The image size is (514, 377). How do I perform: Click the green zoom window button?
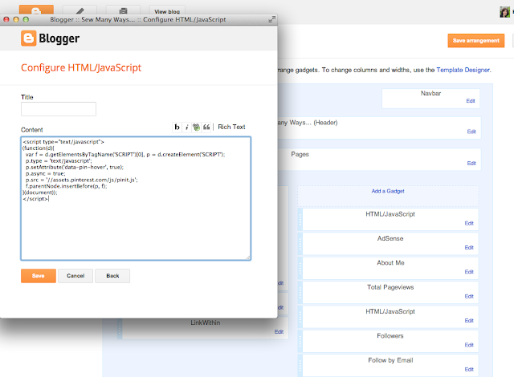pos(26,19)
